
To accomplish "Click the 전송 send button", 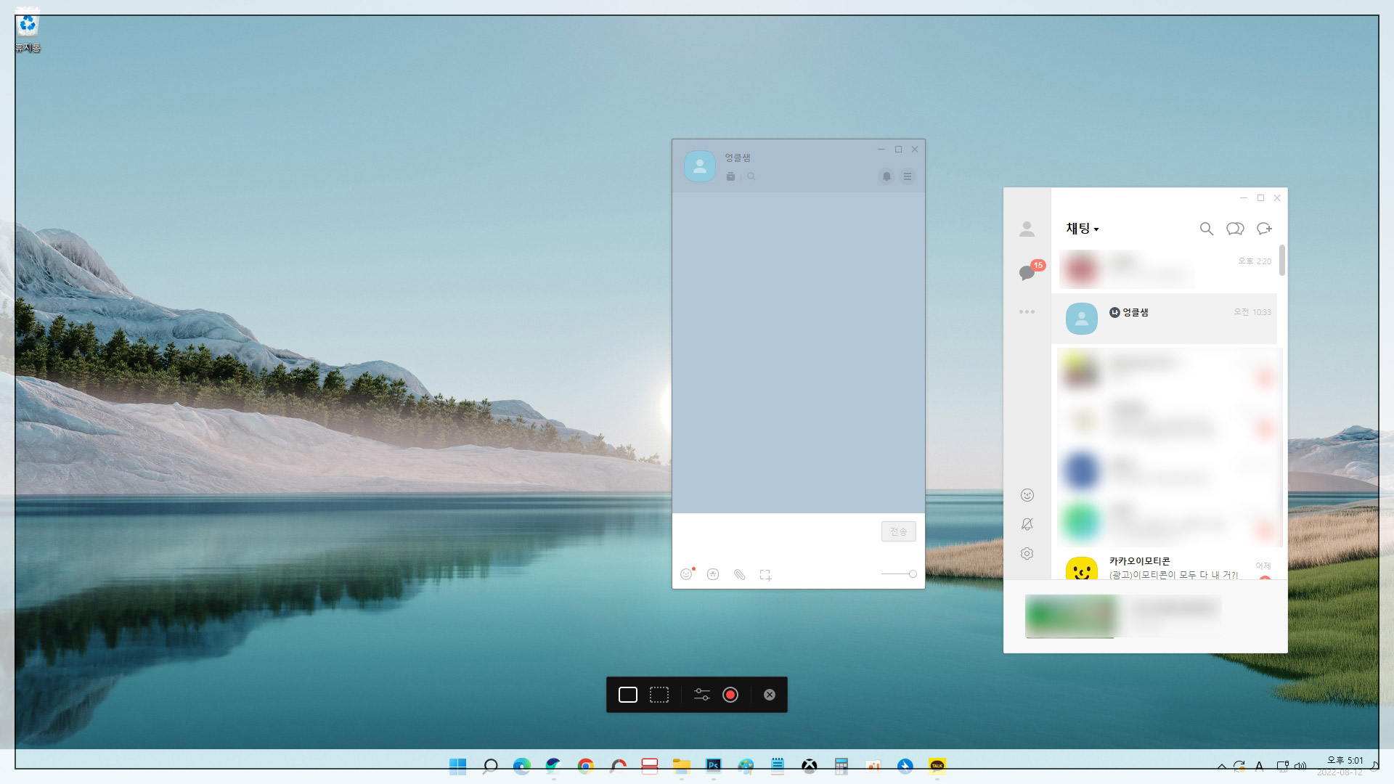I will [x=898, y=531].
